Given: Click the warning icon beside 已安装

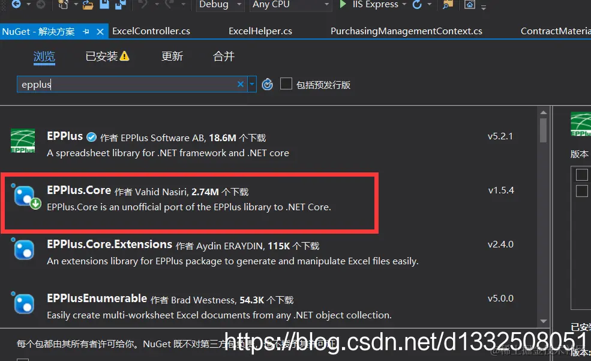Looking at the screenshot, I should pos(124,56).
